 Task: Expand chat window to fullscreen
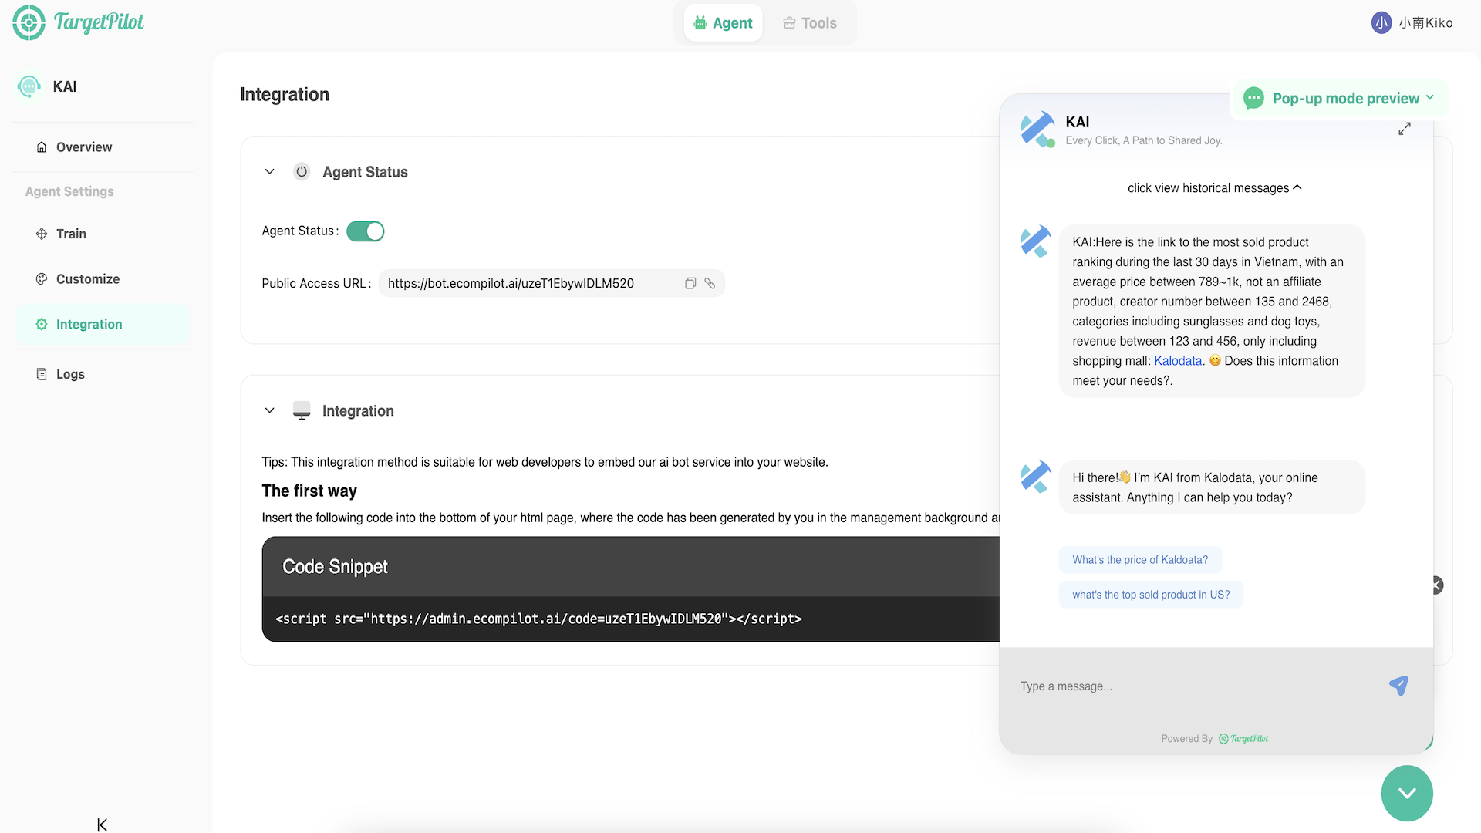pos(1405,129)
